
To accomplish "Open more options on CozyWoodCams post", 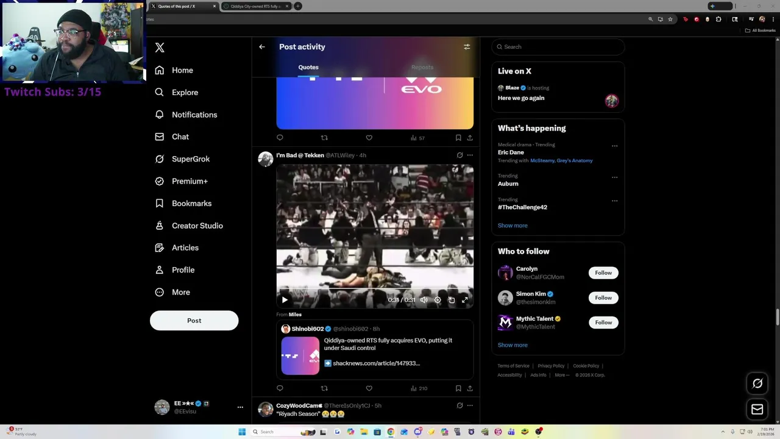I will point(470,405).
